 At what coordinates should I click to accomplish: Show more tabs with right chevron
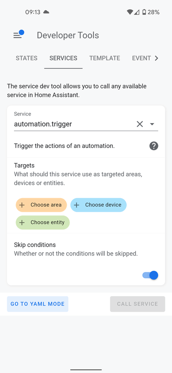156,58
